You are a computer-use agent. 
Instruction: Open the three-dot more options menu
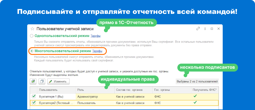[x=205, y=29]
